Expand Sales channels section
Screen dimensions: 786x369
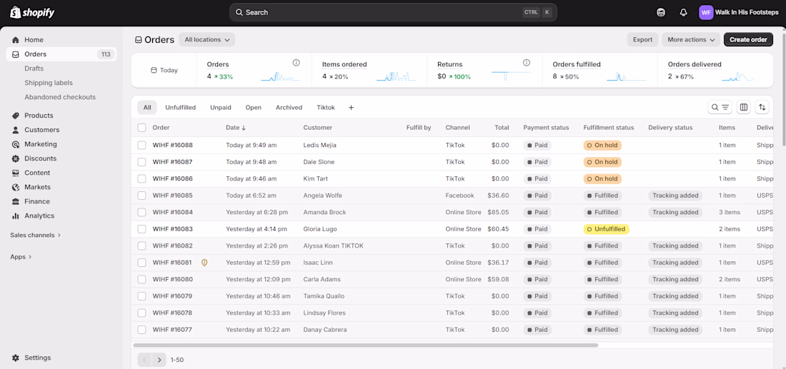point(36,235)
